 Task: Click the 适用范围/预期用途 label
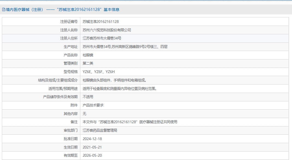[x=63, y=89]
